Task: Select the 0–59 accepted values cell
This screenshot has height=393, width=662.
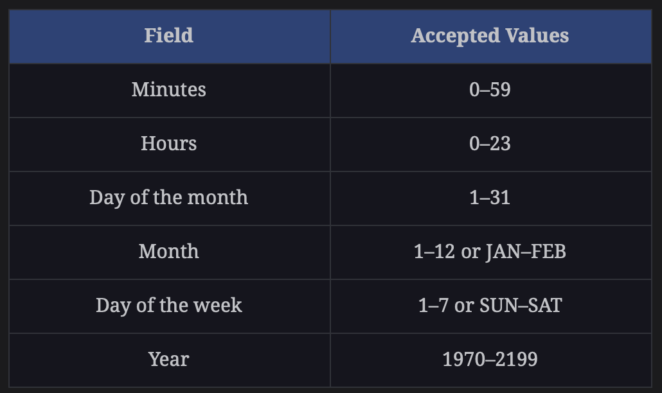Action: [x=490, y=91]
